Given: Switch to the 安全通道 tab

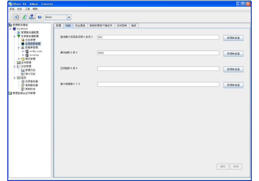Looking at the screenshot, I should (80, 25).
